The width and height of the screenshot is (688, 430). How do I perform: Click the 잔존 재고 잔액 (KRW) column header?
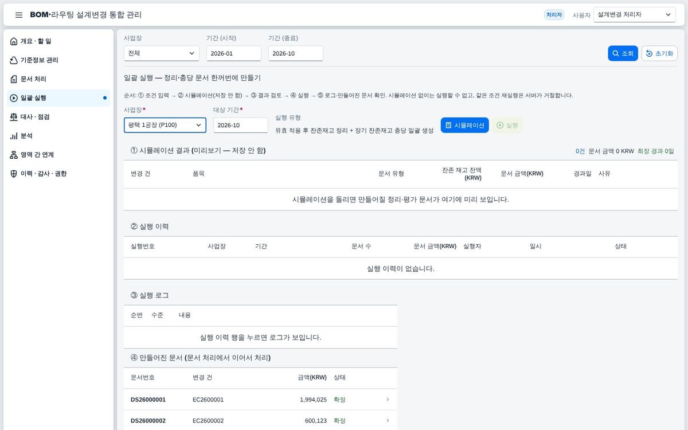tap(462, 174)
